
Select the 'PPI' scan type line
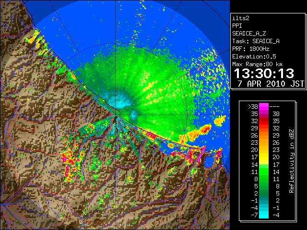(x=237, y=26)
